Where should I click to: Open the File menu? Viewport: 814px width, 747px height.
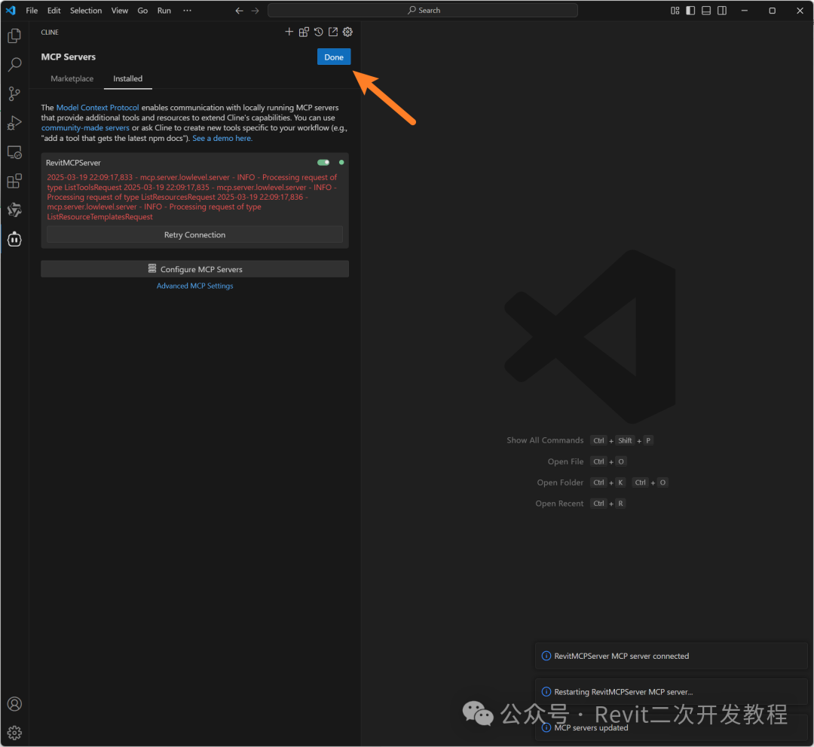32,11
